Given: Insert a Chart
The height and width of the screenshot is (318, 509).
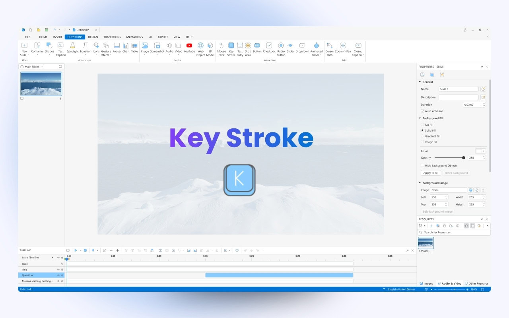Looking at the screenshot, I should 126,48.
